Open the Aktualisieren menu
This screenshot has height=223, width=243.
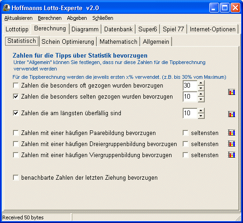tap(18, 18)
